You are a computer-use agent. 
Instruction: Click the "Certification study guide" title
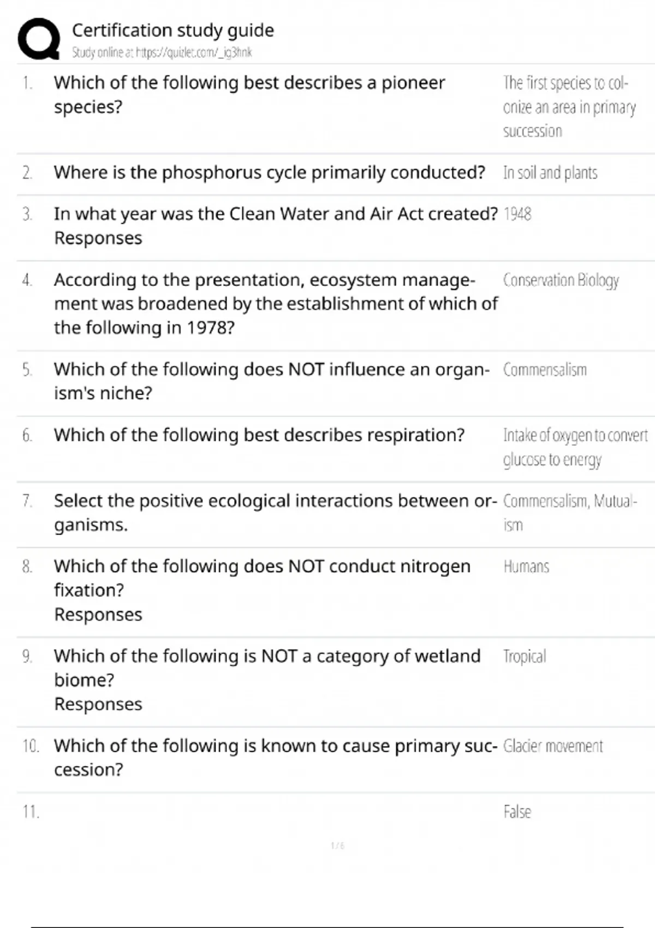tap(173, 30)
